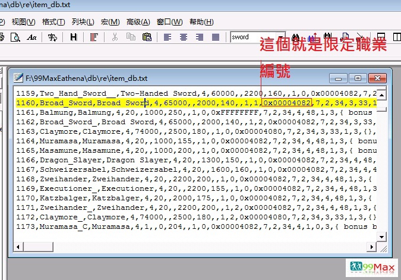This screenshot has width=401, height=280.
Task: Open the font settings Aa icon
Action: (32, 37)
